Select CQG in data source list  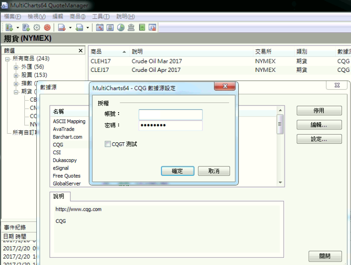(58, 145)
